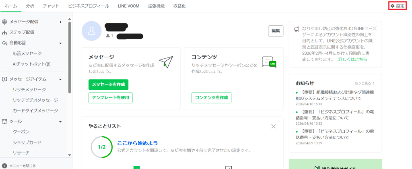Expand the メッセージ配信 sidebar section

pos(61,22)
